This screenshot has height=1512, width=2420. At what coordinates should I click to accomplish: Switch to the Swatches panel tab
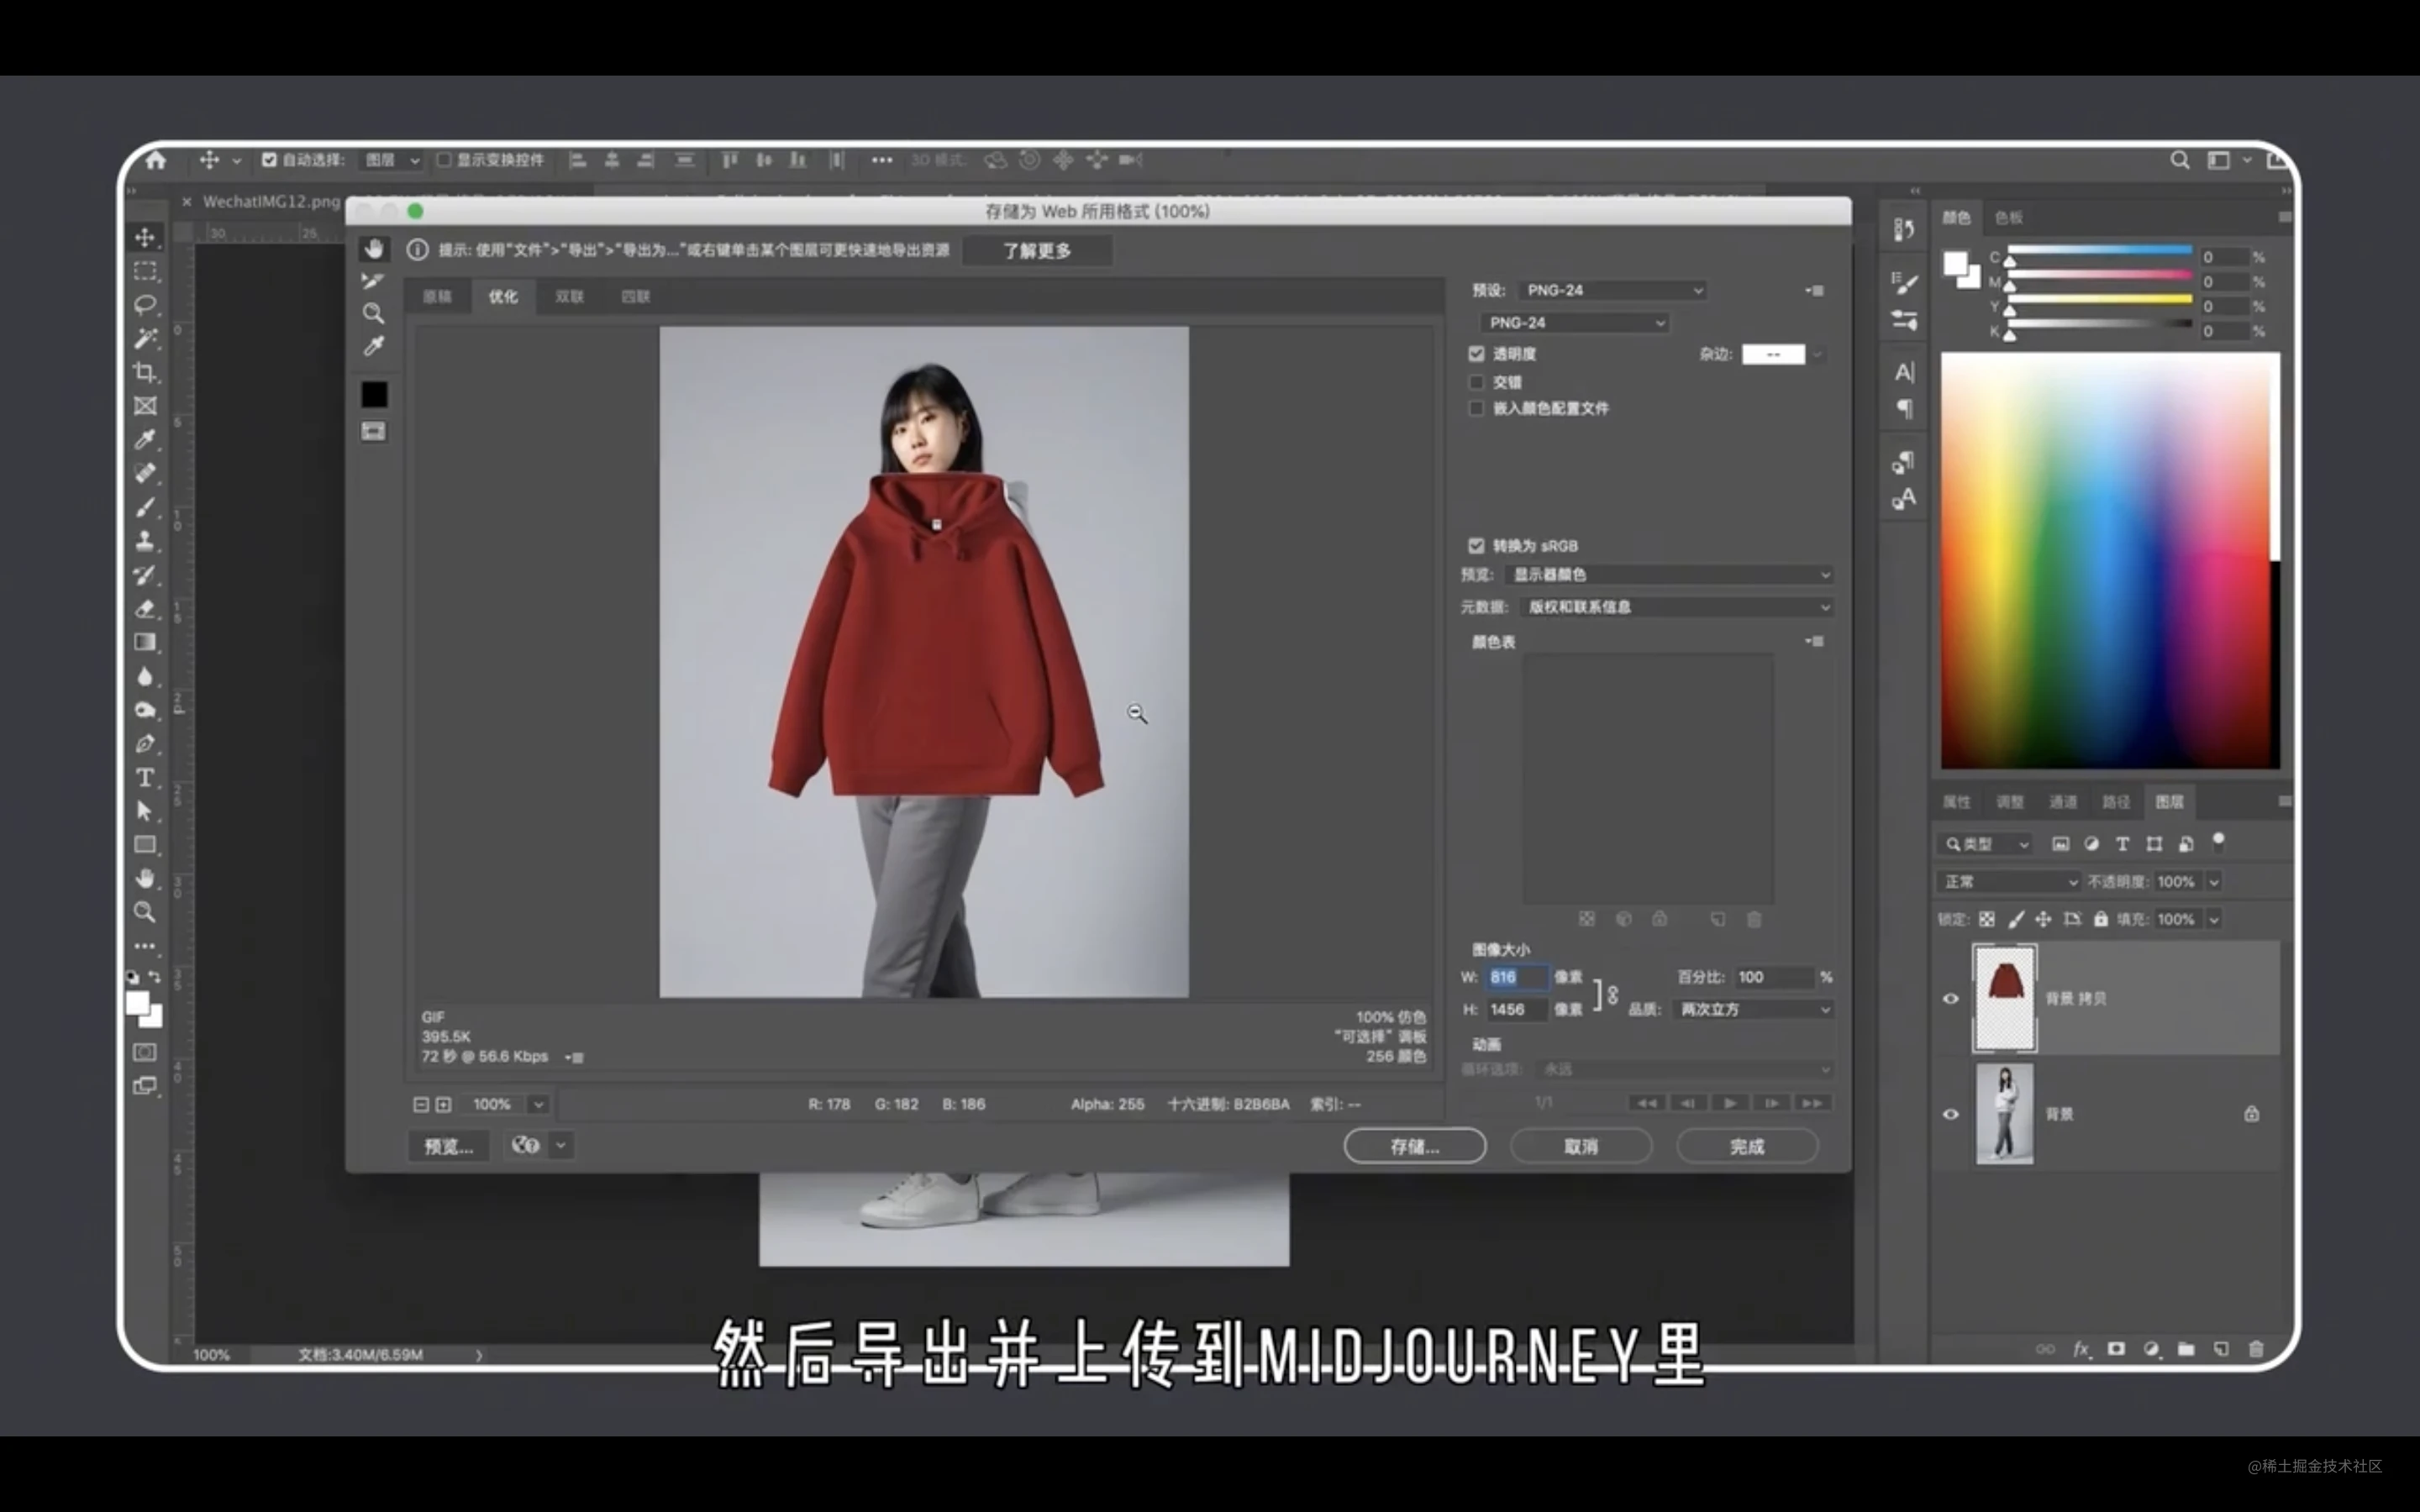[x=2008, y=218]
